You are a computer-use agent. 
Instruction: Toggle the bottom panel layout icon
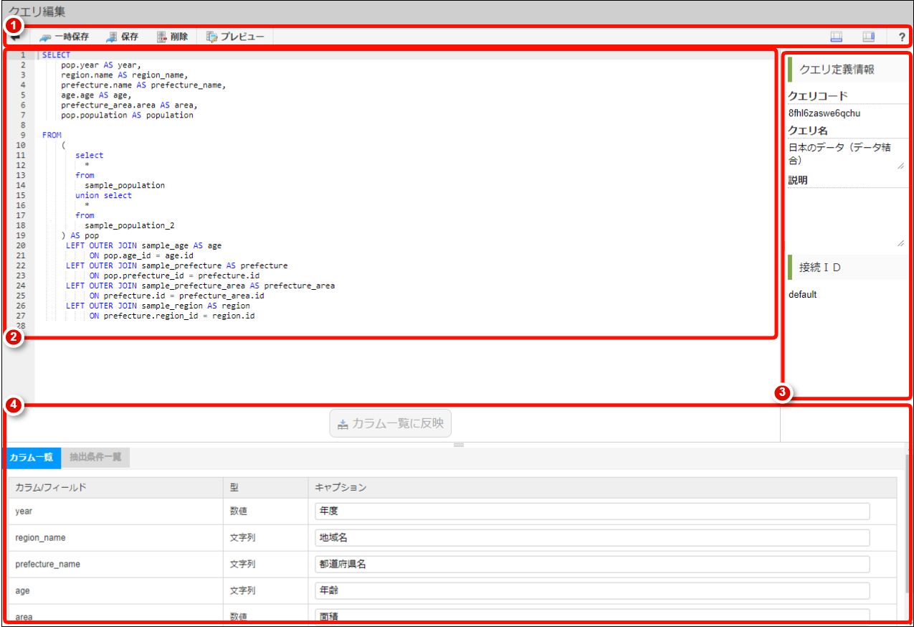(x=836, y=37)
